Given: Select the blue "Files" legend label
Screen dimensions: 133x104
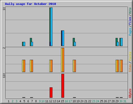Looking at the screenshot, I should pos(130,21).
